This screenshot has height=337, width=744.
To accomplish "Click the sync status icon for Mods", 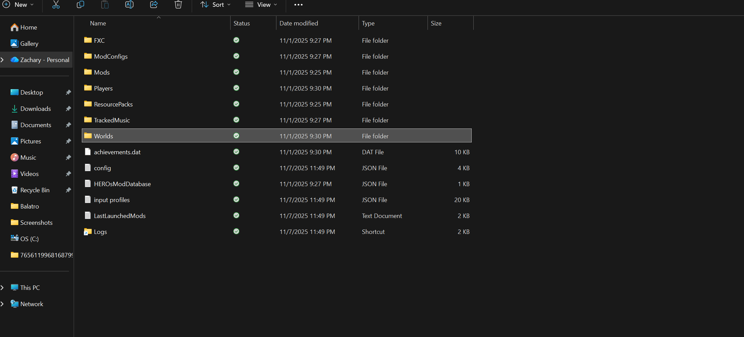I will [x=236, y=72].
